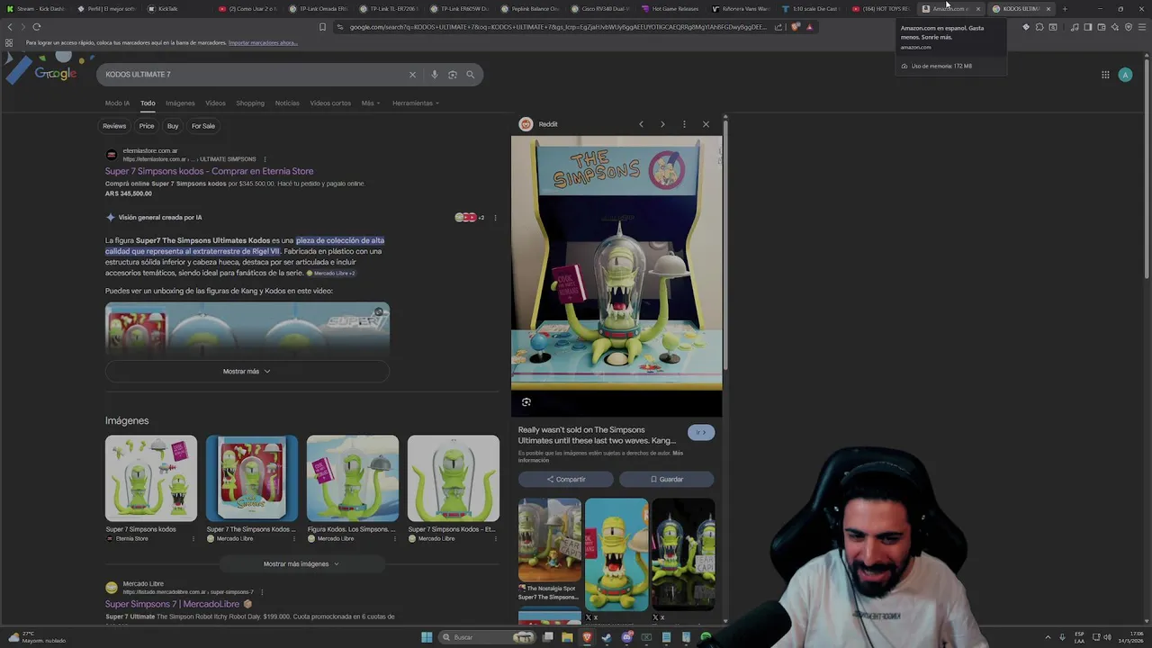Screen dimensions: 1152x648
Task: Click the Brave shields icon in address bar
Action: [796, 27]
